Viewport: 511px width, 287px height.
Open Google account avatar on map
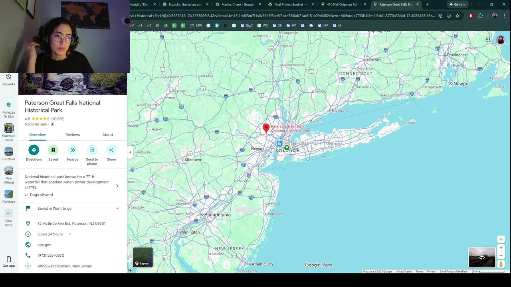click(501, 39)
